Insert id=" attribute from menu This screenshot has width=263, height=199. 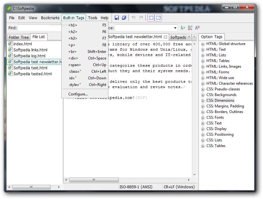[x=85, y=78]
